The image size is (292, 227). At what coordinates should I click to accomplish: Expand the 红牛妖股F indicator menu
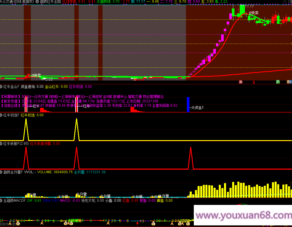pyautogui.click(x=1, y=144)
